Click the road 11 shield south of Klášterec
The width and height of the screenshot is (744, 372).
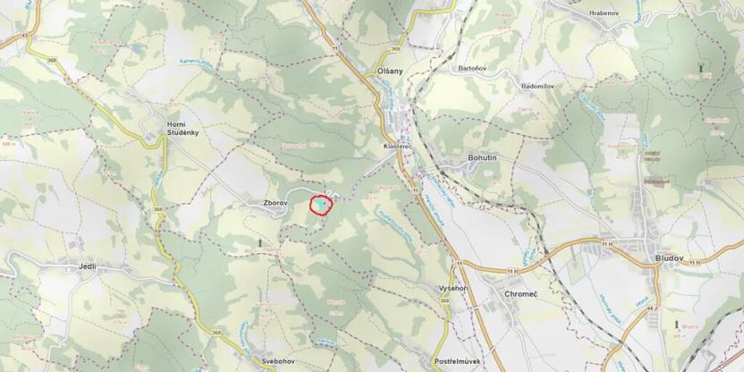416,190
